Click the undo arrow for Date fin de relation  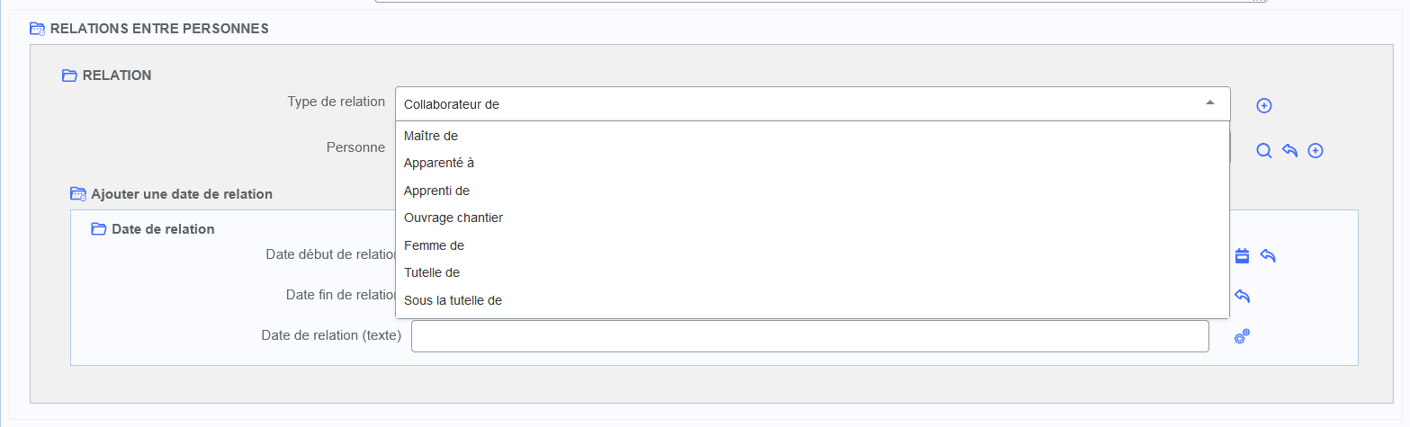tap(1242, 297)
